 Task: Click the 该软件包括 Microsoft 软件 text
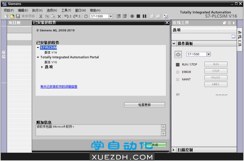55,127
